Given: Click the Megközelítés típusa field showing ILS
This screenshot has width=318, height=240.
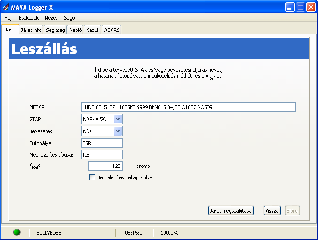Looking at the screenshot, I should point(102,155).
